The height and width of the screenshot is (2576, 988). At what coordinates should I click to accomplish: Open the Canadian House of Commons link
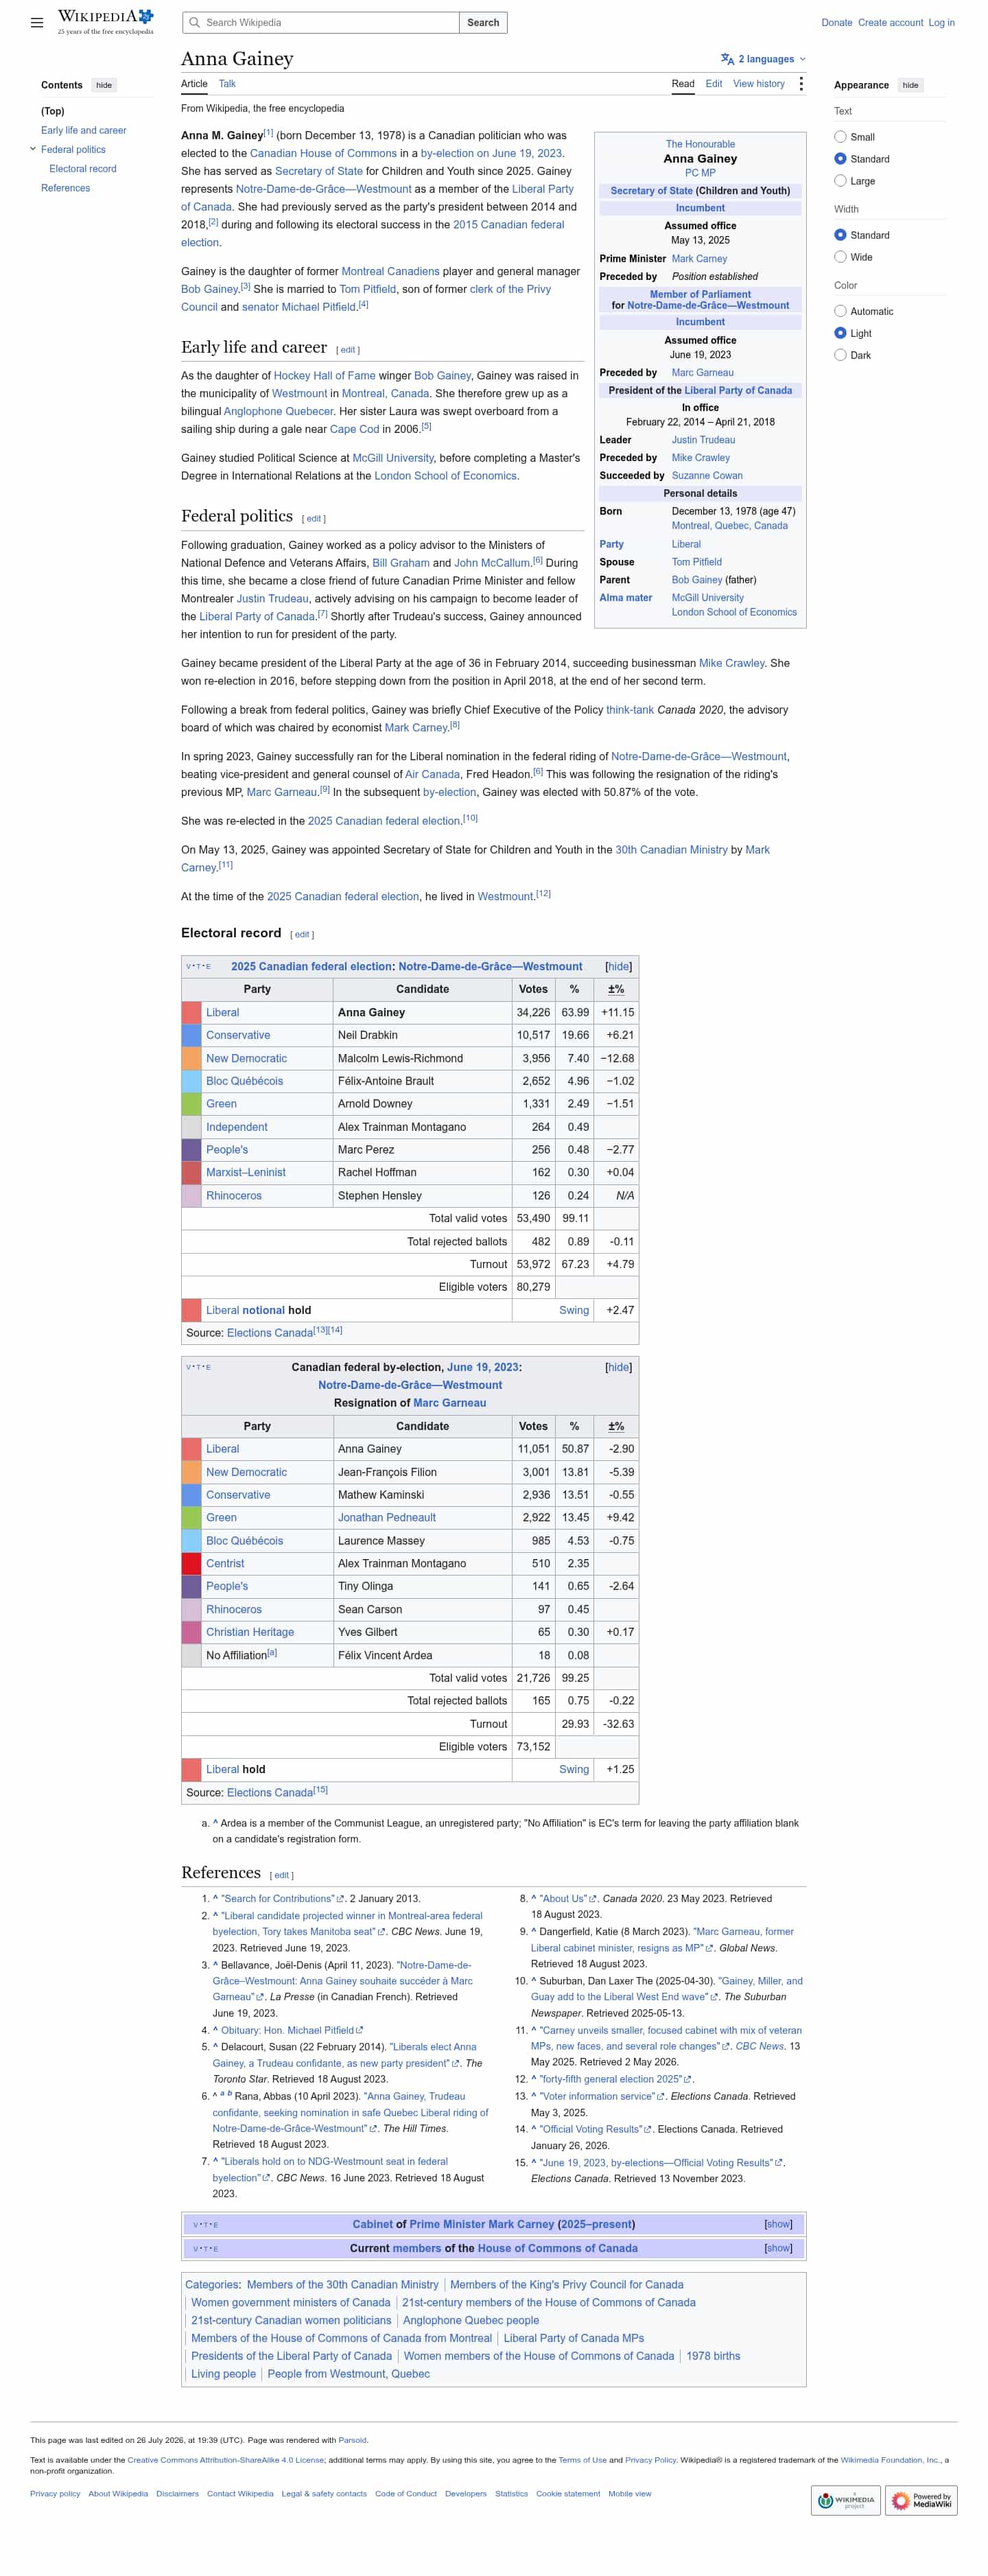[x=323, y=153]
